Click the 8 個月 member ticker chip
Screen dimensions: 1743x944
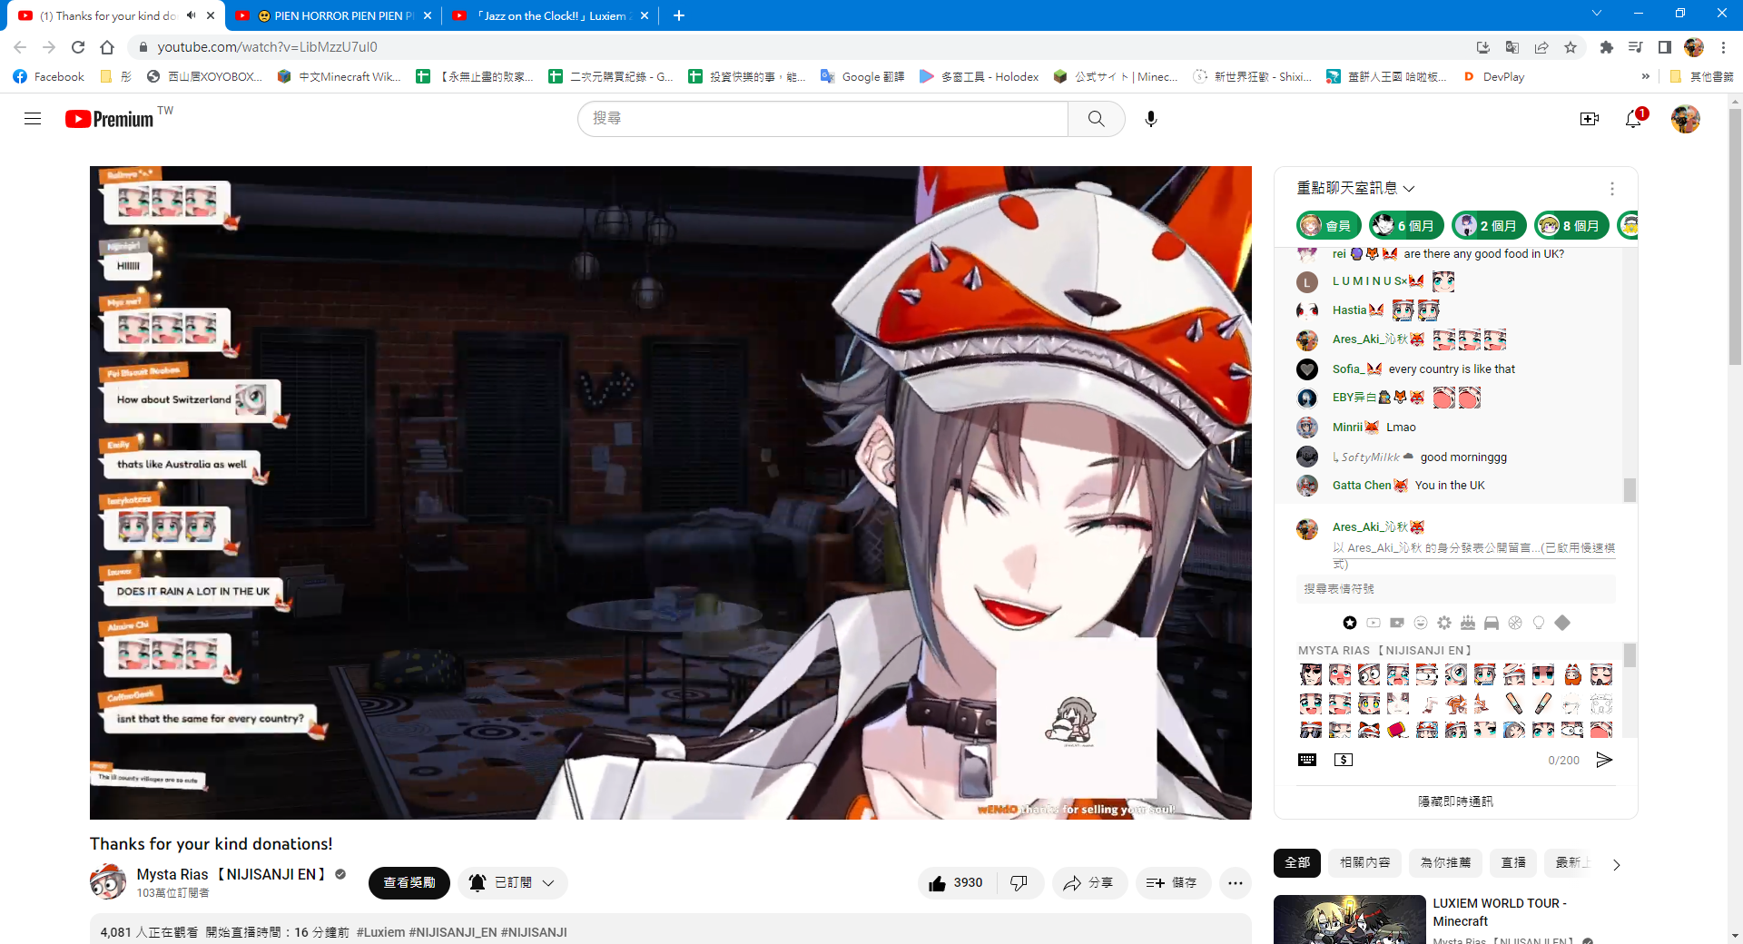[x=1571, y=225]
